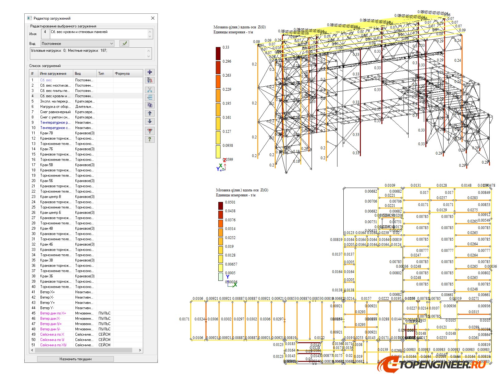The width and height of the screenshot is (499, 374).
Task: Open the Вид dropdown showing Постоянное
Action: click(77, 44)
